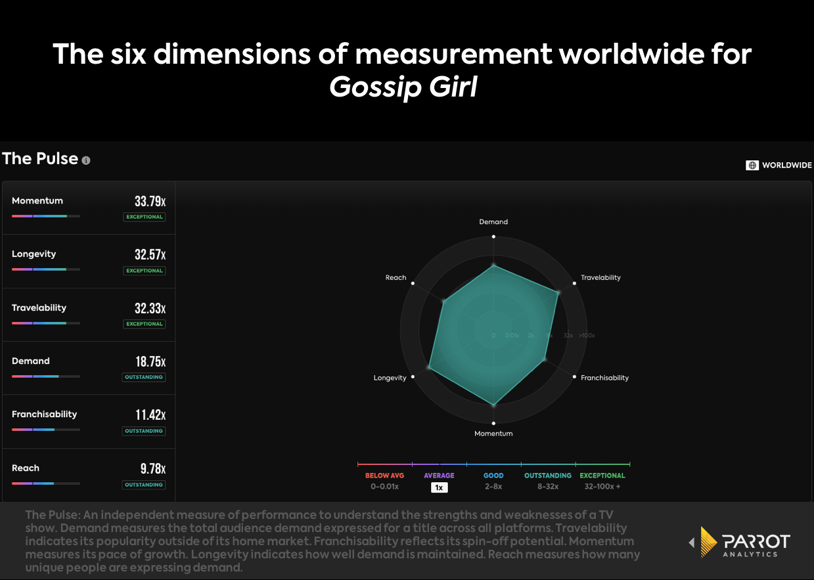Click the small left arrow beside Parrot logo
Image resolution: width=814 pixels, height=580 pixels.
(691, 543)
